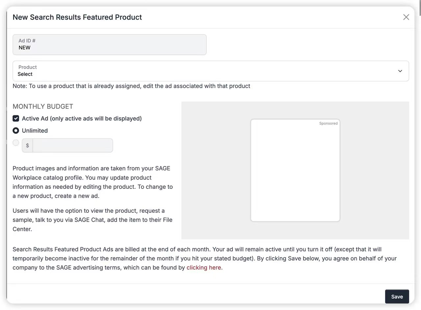Click the 'Active Ad (only active ads...)' label text
This screenshot has width=421, height=310.
click(82, 119)
